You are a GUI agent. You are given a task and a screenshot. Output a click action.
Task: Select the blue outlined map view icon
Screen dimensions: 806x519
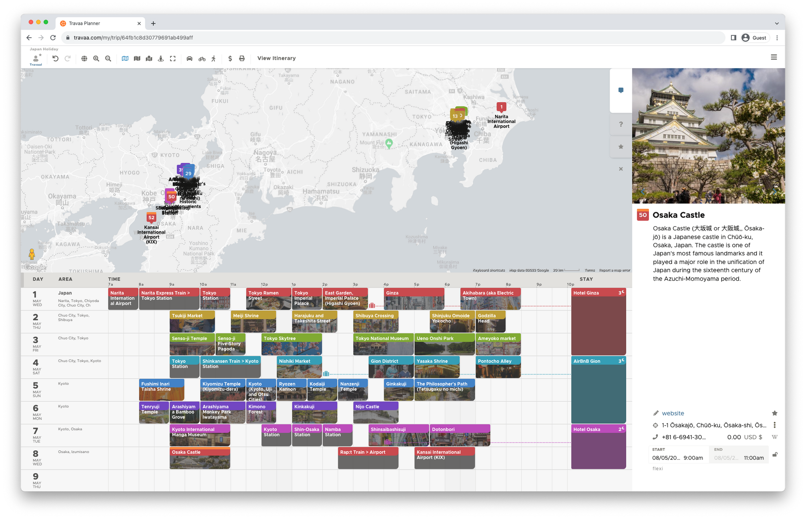point(125,58)
